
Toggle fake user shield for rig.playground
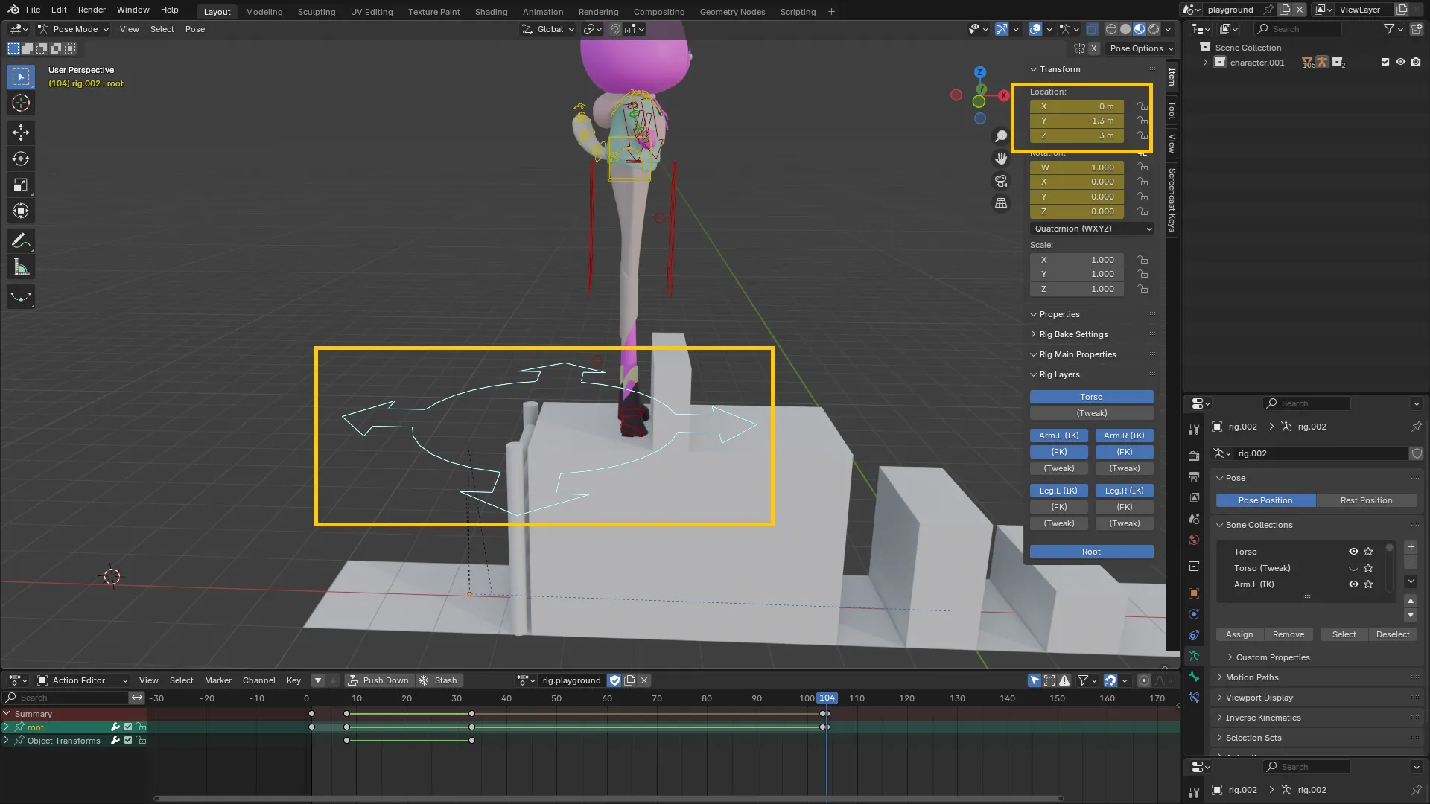tap(614, 680)
